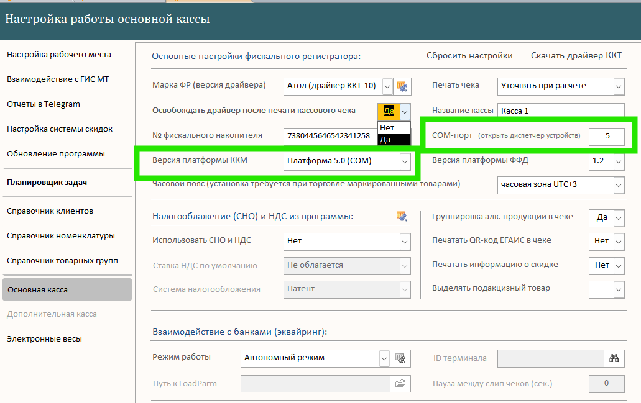Open Справочник товарных групп

(62, 261)
